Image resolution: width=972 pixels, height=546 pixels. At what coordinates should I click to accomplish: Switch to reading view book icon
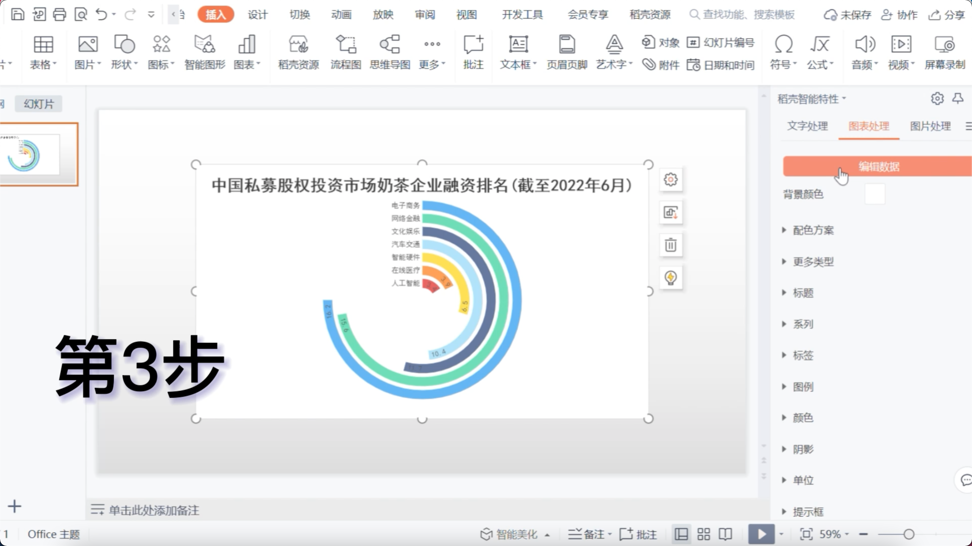725,534
